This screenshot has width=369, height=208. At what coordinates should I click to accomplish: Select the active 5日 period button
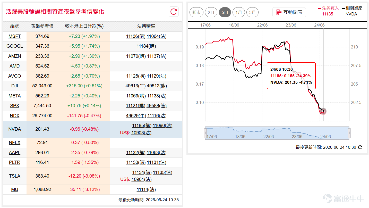225,12
